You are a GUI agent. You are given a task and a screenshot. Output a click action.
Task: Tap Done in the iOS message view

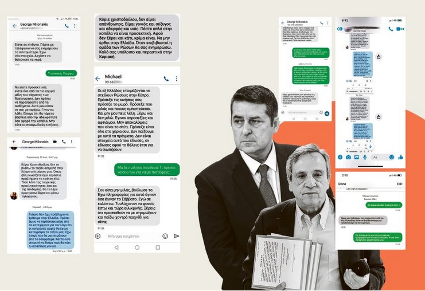click(342, 184)
